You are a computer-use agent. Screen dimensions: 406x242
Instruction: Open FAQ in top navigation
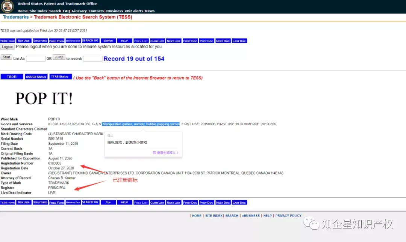click(67, 11)
